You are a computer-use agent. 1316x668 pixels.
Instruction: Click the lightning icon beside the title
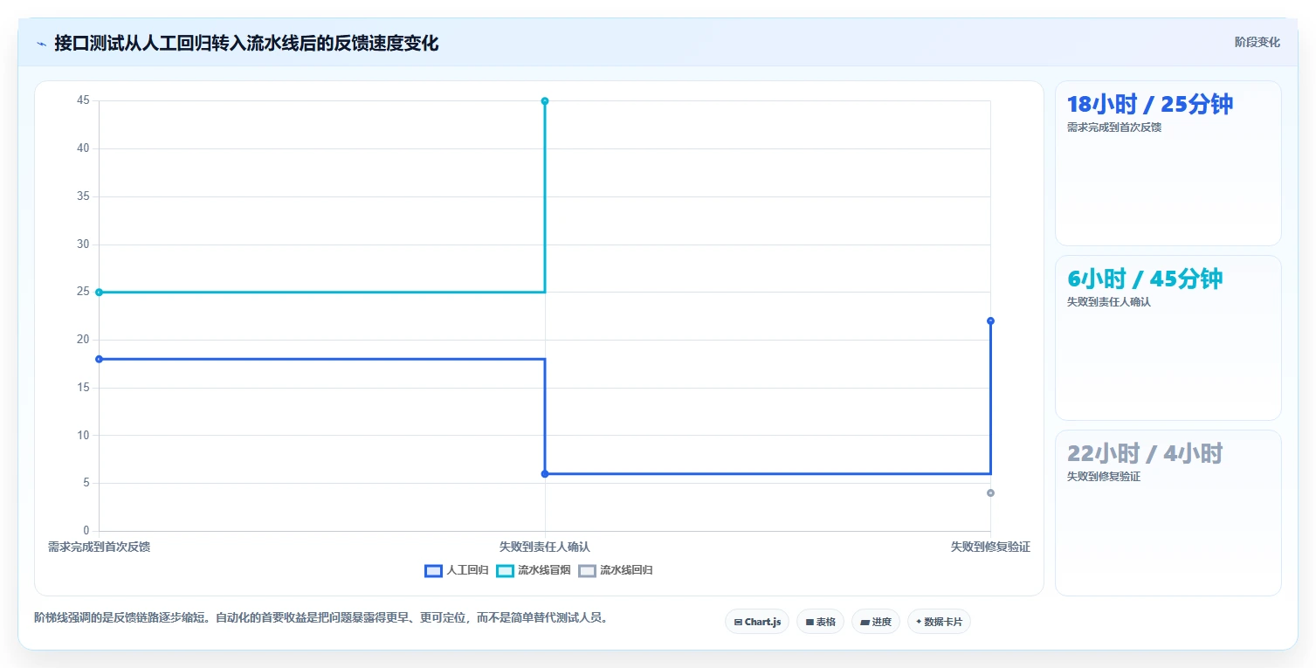[x=42, y=44]
